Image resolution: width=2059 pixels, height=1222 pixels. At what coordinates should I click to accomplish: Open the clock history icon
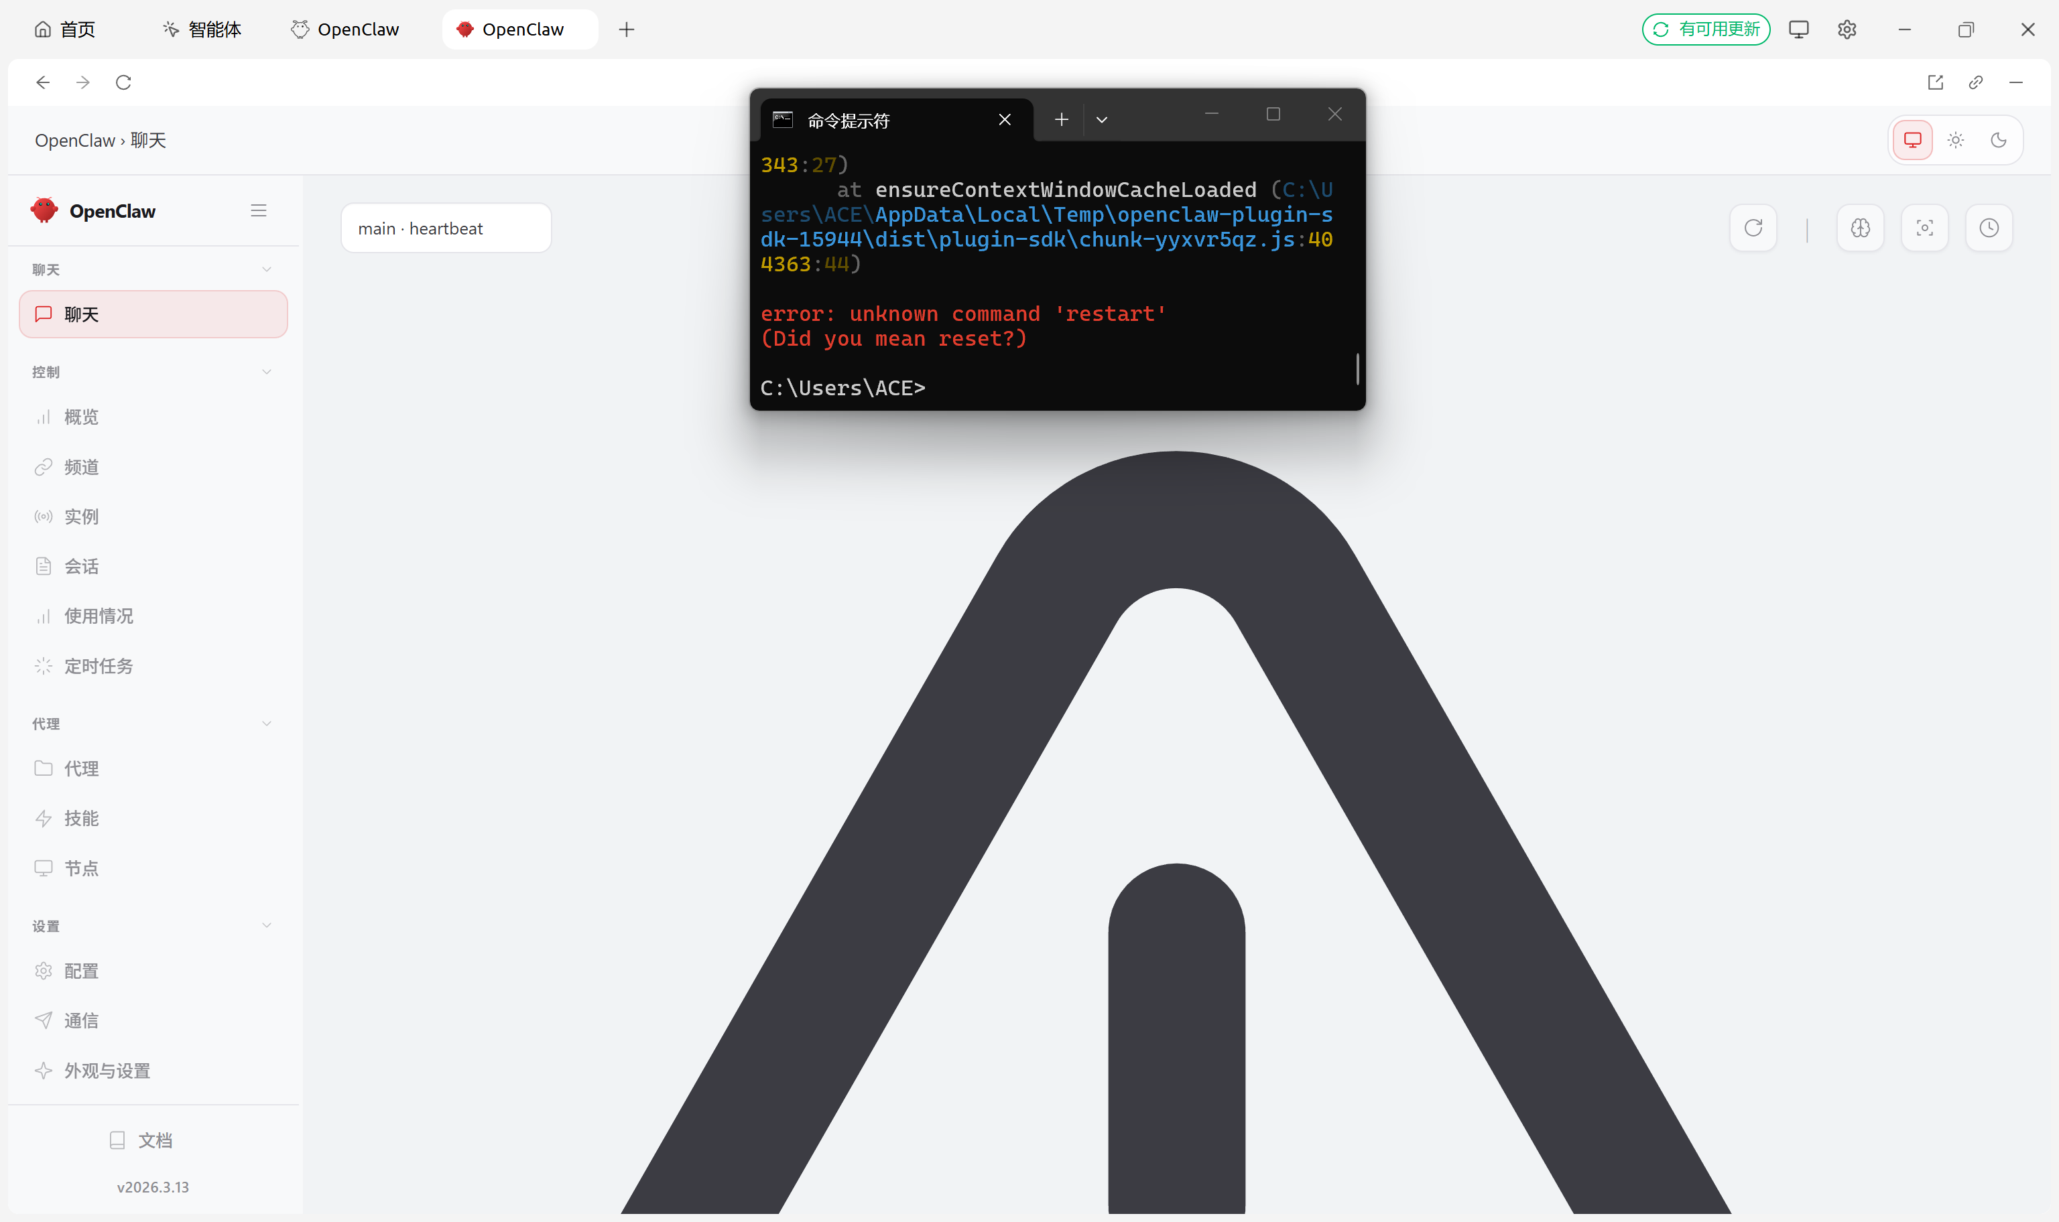1988,228
